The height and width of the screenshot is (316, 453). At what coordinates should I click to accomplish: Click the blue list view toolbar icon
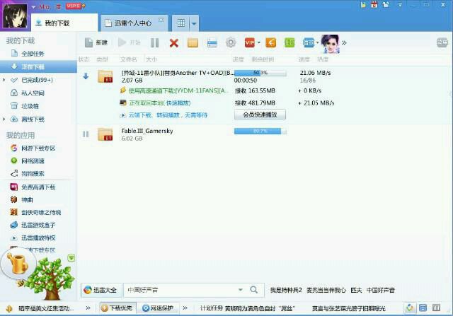212,43
